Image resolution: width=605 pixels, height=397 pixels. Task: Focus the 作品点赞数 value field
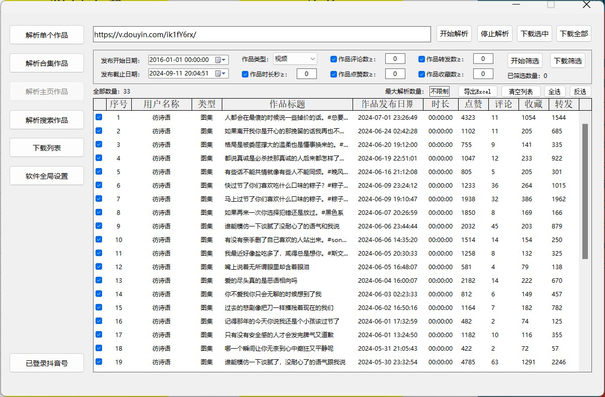click(x=395, y=74)
